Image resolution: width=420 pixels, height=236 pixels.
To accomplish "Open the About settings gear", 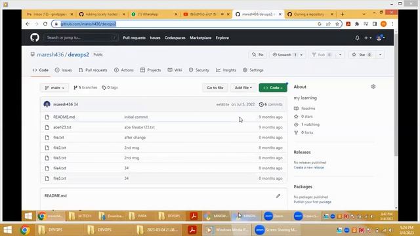I will 373,87.
